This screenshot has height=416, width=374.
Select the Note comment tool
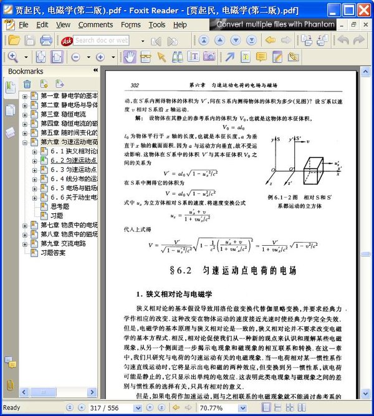point(261,57)
